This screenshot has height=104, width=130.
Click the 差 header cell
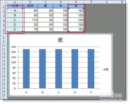pos(45,6)
